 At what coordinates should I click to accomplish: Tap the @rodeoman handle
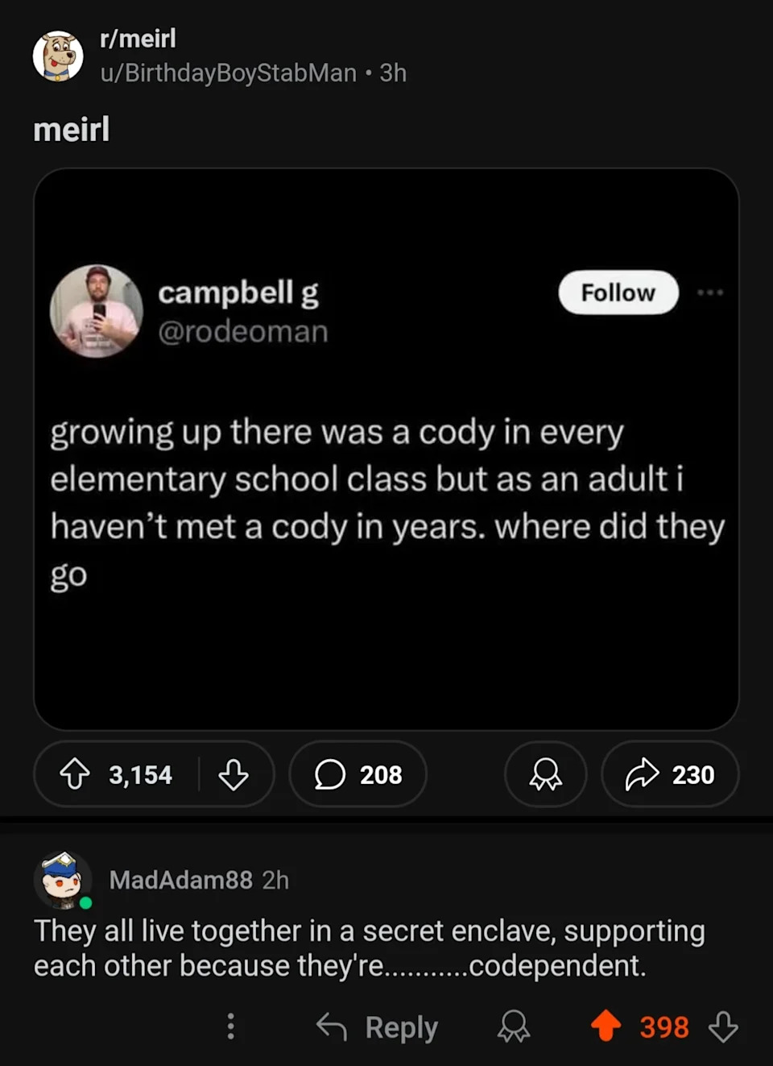click(243, 332)
